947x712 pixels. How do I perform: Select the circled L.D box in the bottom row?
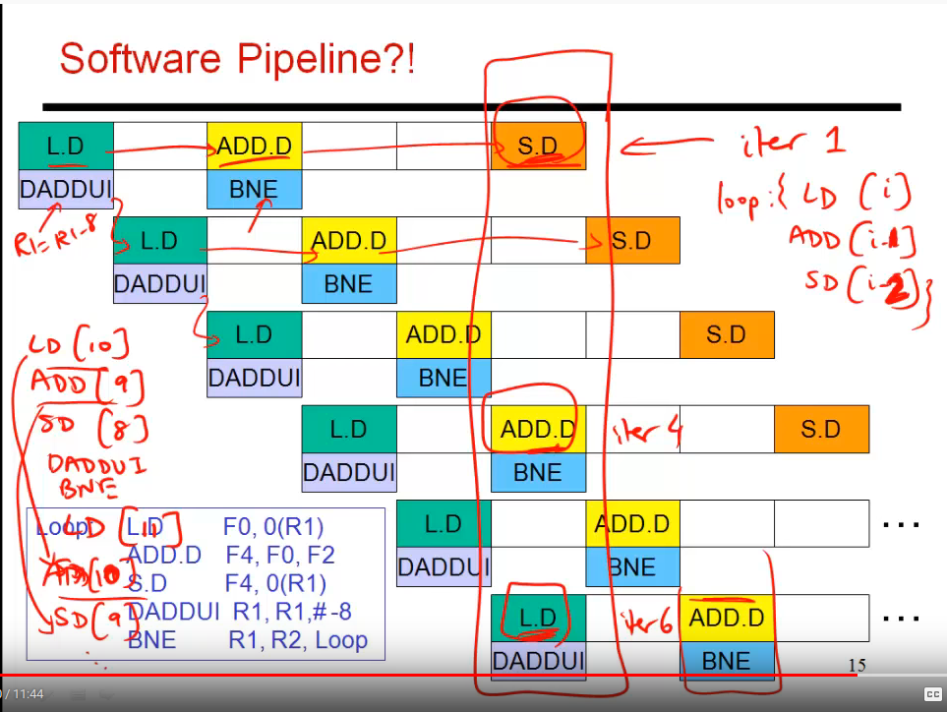tap(537, 618)
